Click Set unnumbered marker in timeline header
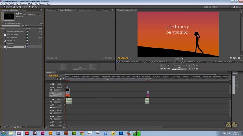Viewport: 243px width, 136px height. (x=63, y=79)
